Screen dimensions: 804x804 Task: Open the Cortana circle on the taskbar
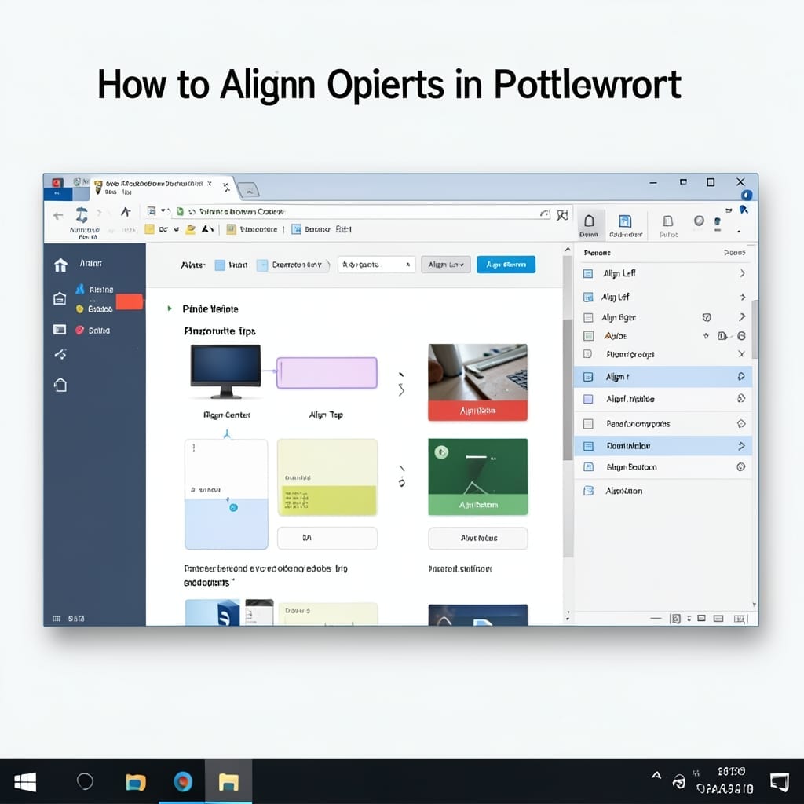pyautogui.click(x=85, y=781)
